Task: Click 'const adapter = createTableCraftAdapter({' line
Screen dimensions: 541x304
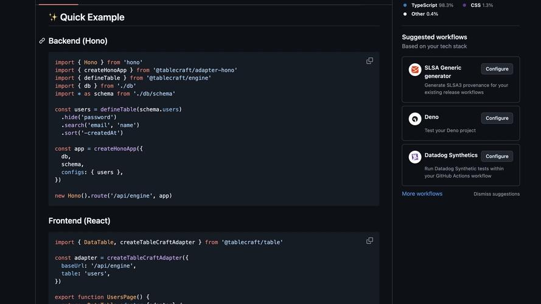Action: click(x=122, y=257)
